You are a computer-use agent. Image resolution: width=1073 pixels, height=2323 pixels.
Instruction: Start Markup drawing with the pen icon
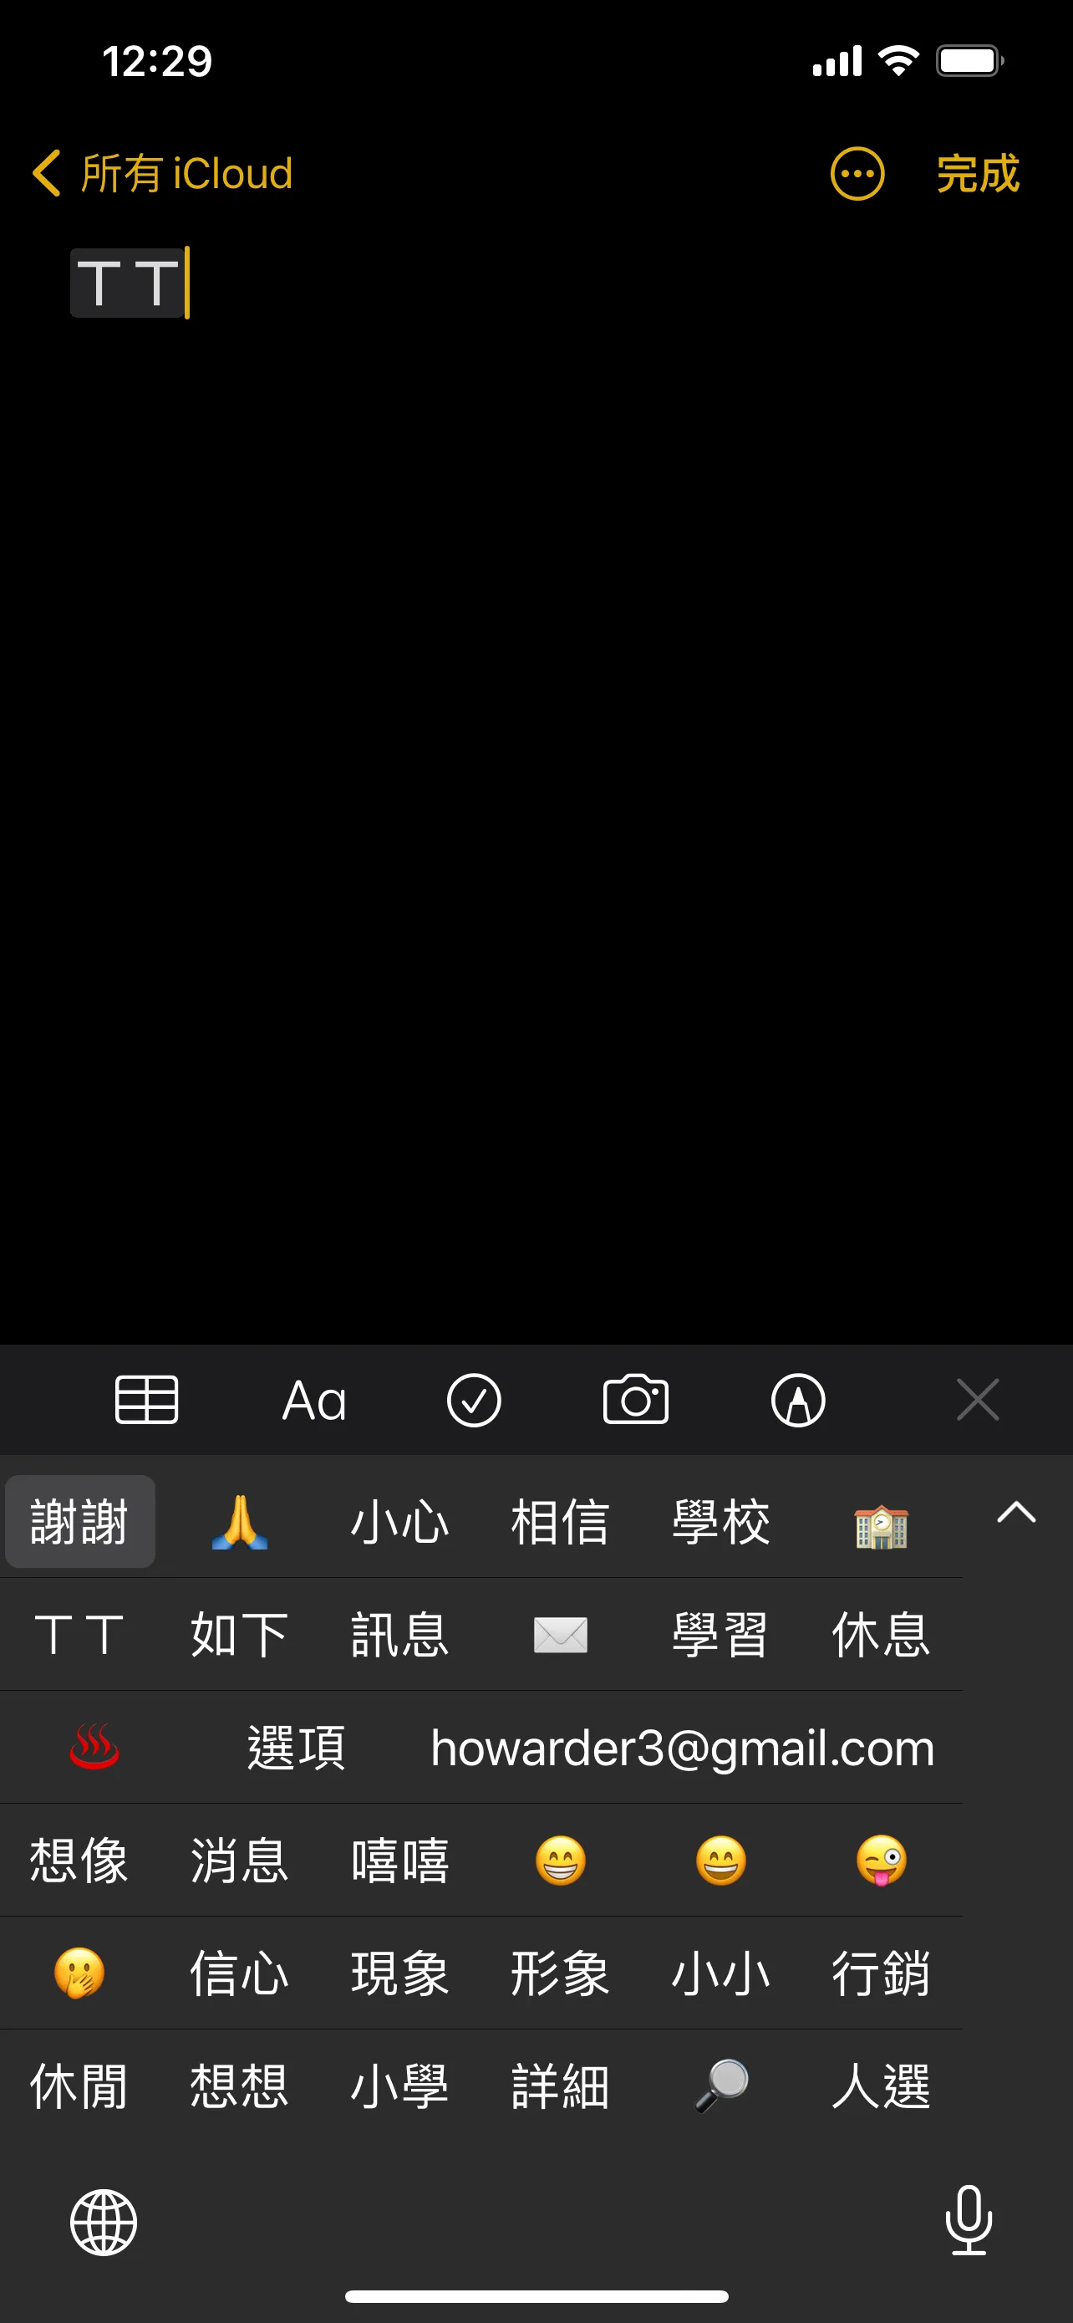[x=798, y=1401]
